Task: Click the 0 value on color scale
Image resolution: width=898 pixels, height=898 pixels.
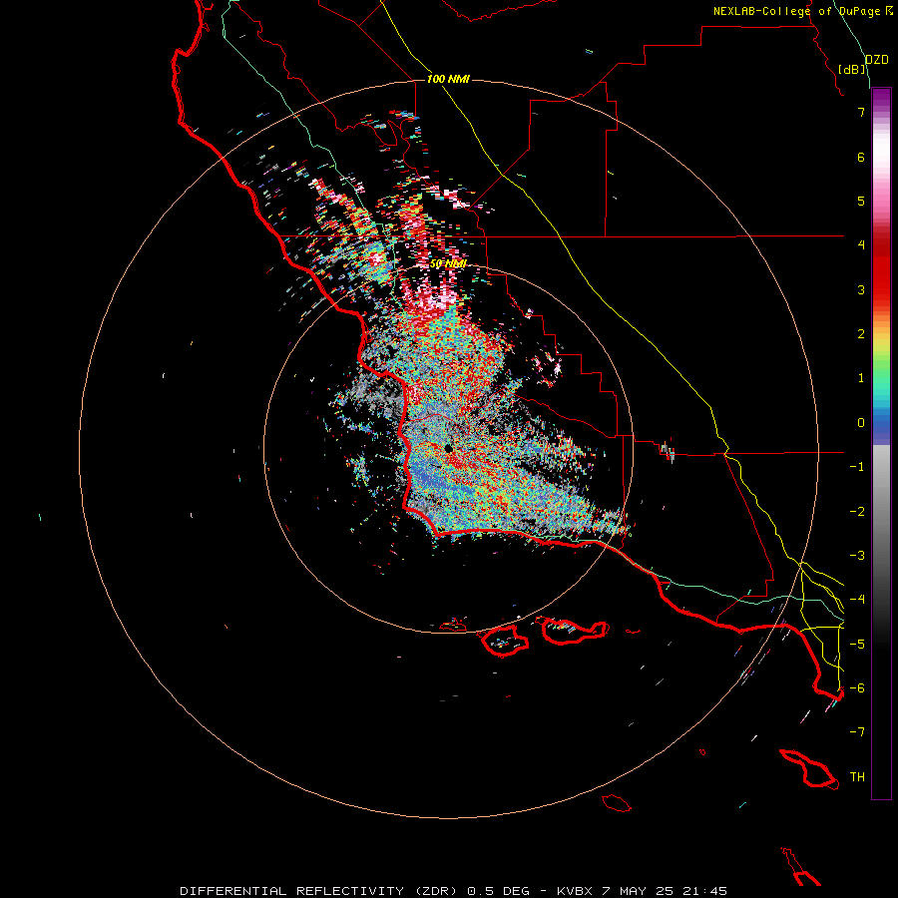Action: [x=861, y=423]
